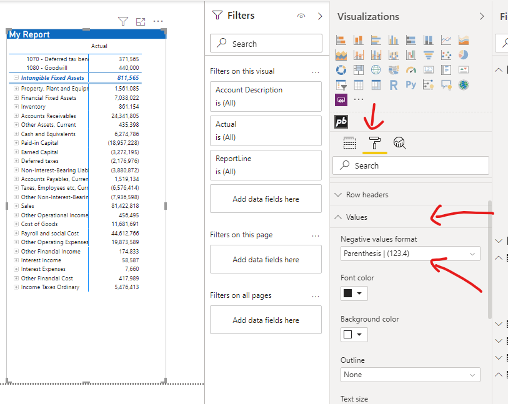Click the filter icon above My Report visual
The height and width of the screenshot is (404, 508).
123,21
